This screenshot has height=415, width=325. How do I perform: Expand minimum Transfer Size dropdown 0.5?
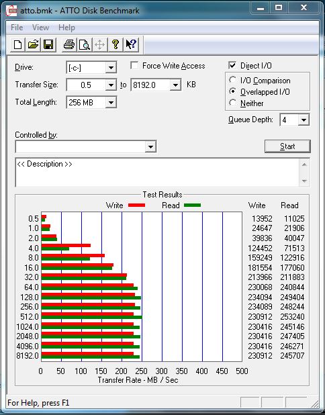(111, 85)
